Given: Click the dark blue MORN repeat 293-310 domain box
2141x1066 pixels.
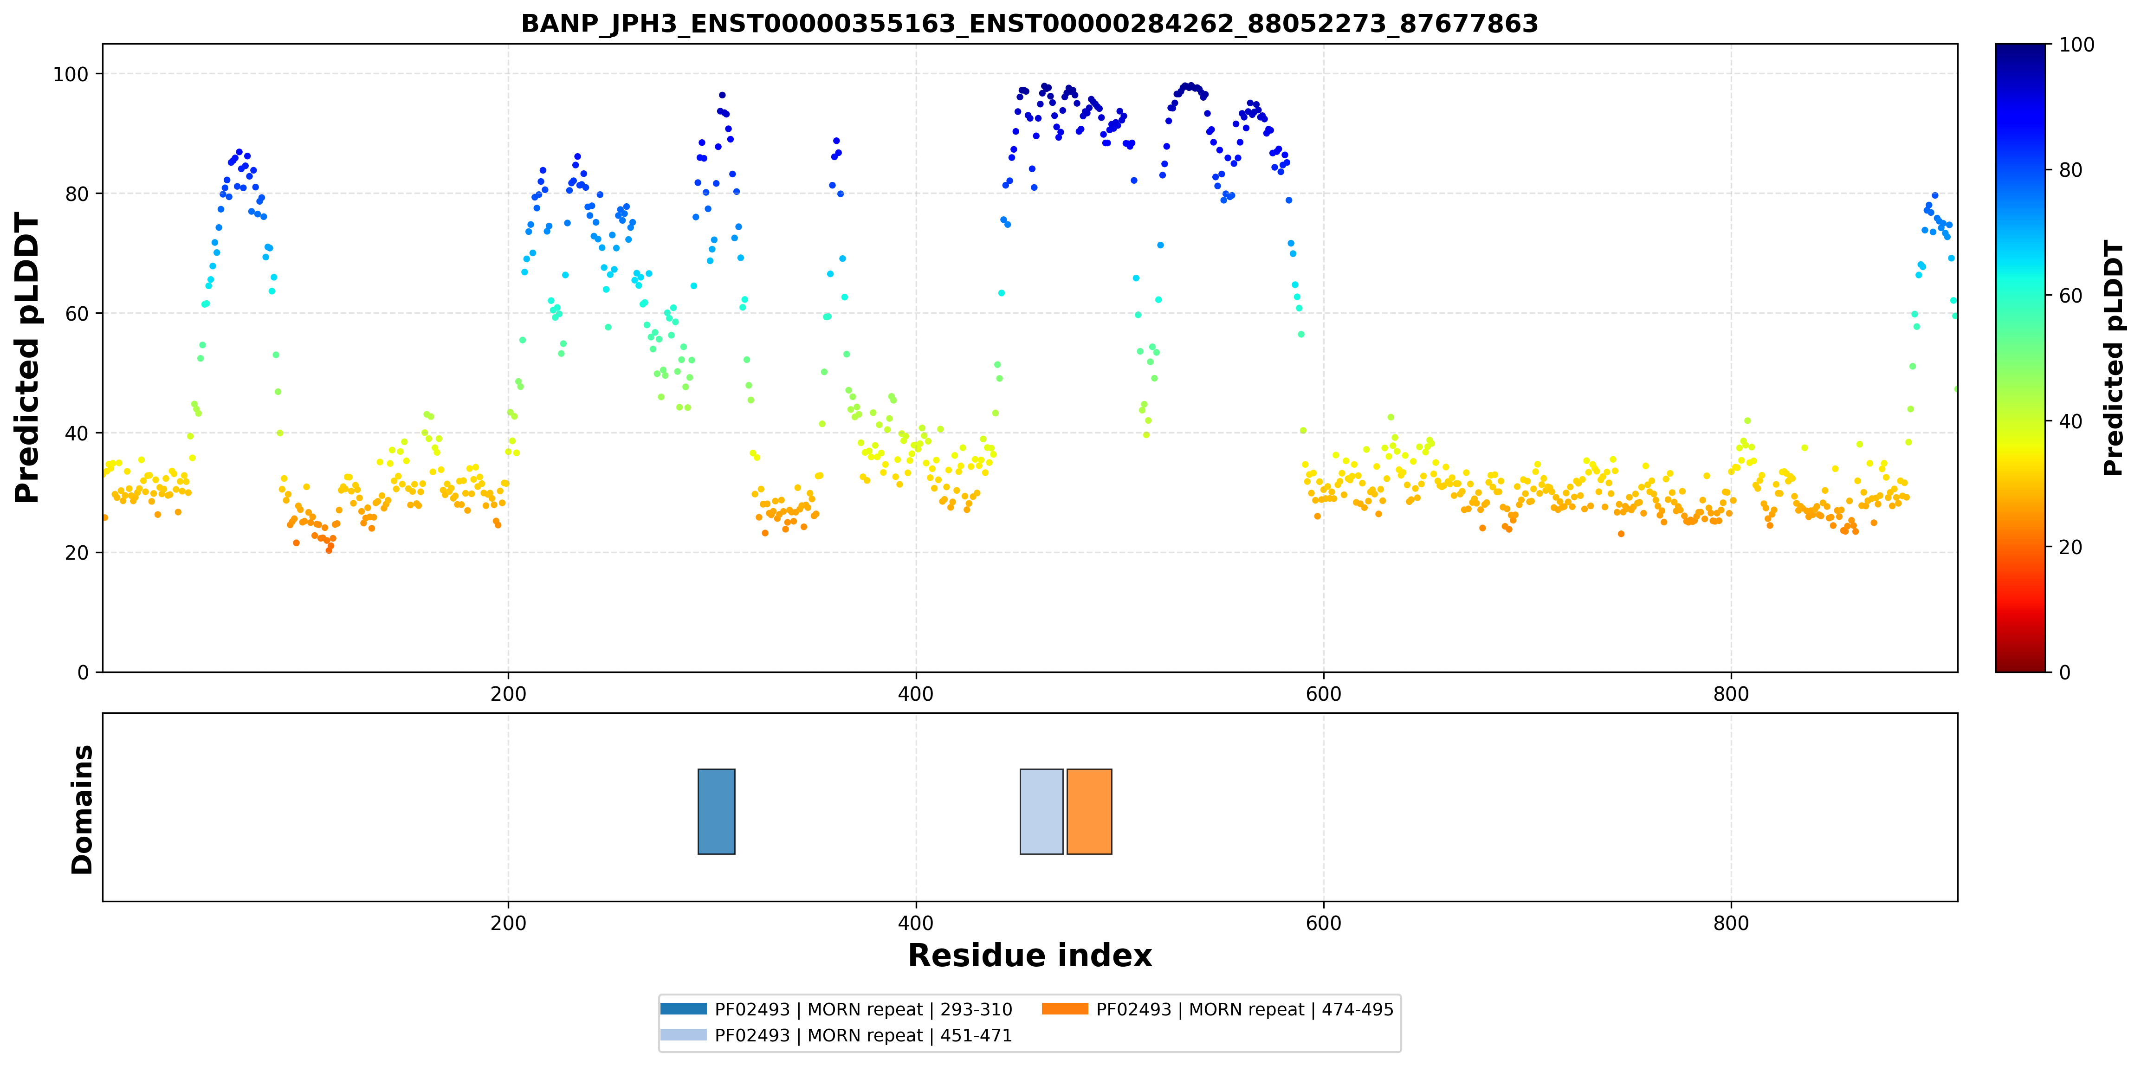Looking at the screenshot, I should pyautogui.click(x=716, y=811).
